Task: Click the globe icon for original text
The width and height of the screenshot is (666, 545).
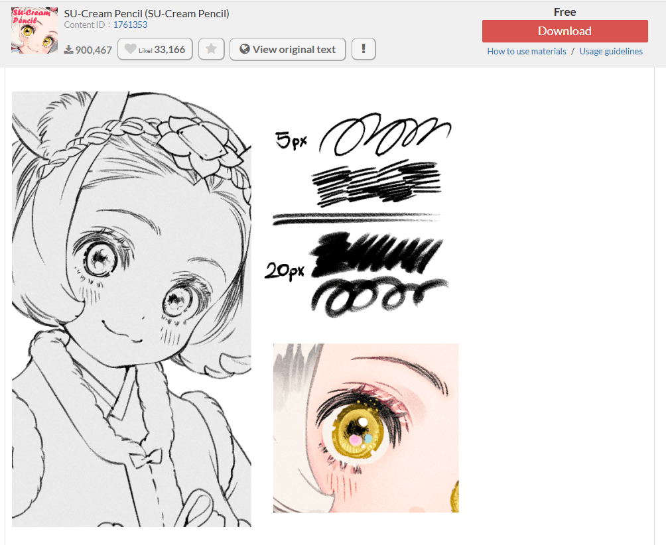Action: click(x=244, y=49)
